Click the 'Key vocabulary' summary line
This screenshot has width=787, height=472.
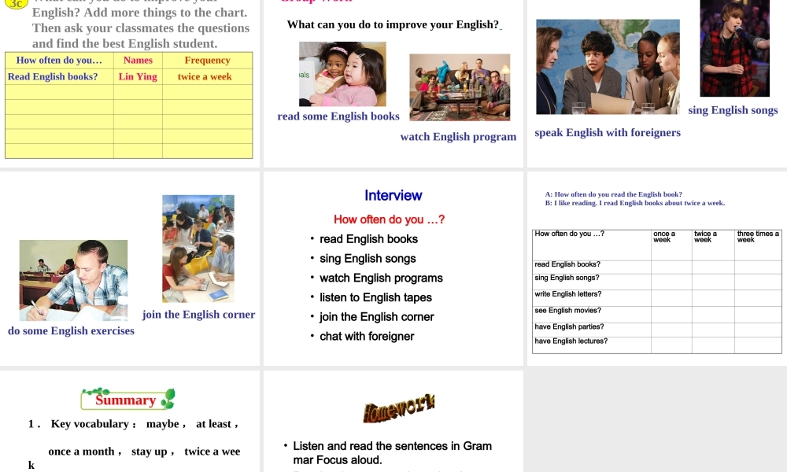(133, 424)
